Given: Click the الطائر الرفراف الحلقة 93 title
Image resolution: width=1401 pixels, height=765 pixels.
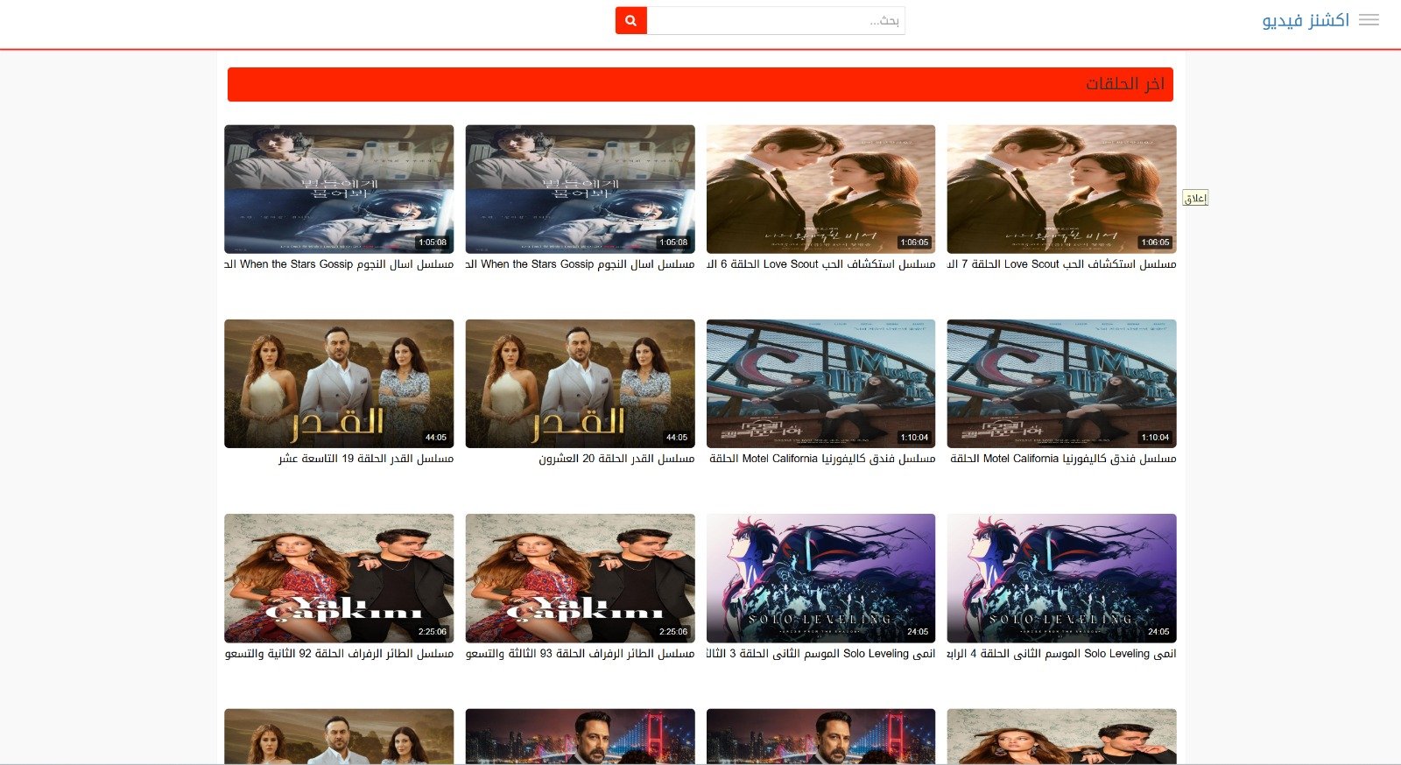Looking at the screenshot, I should [x=580, y=654].
